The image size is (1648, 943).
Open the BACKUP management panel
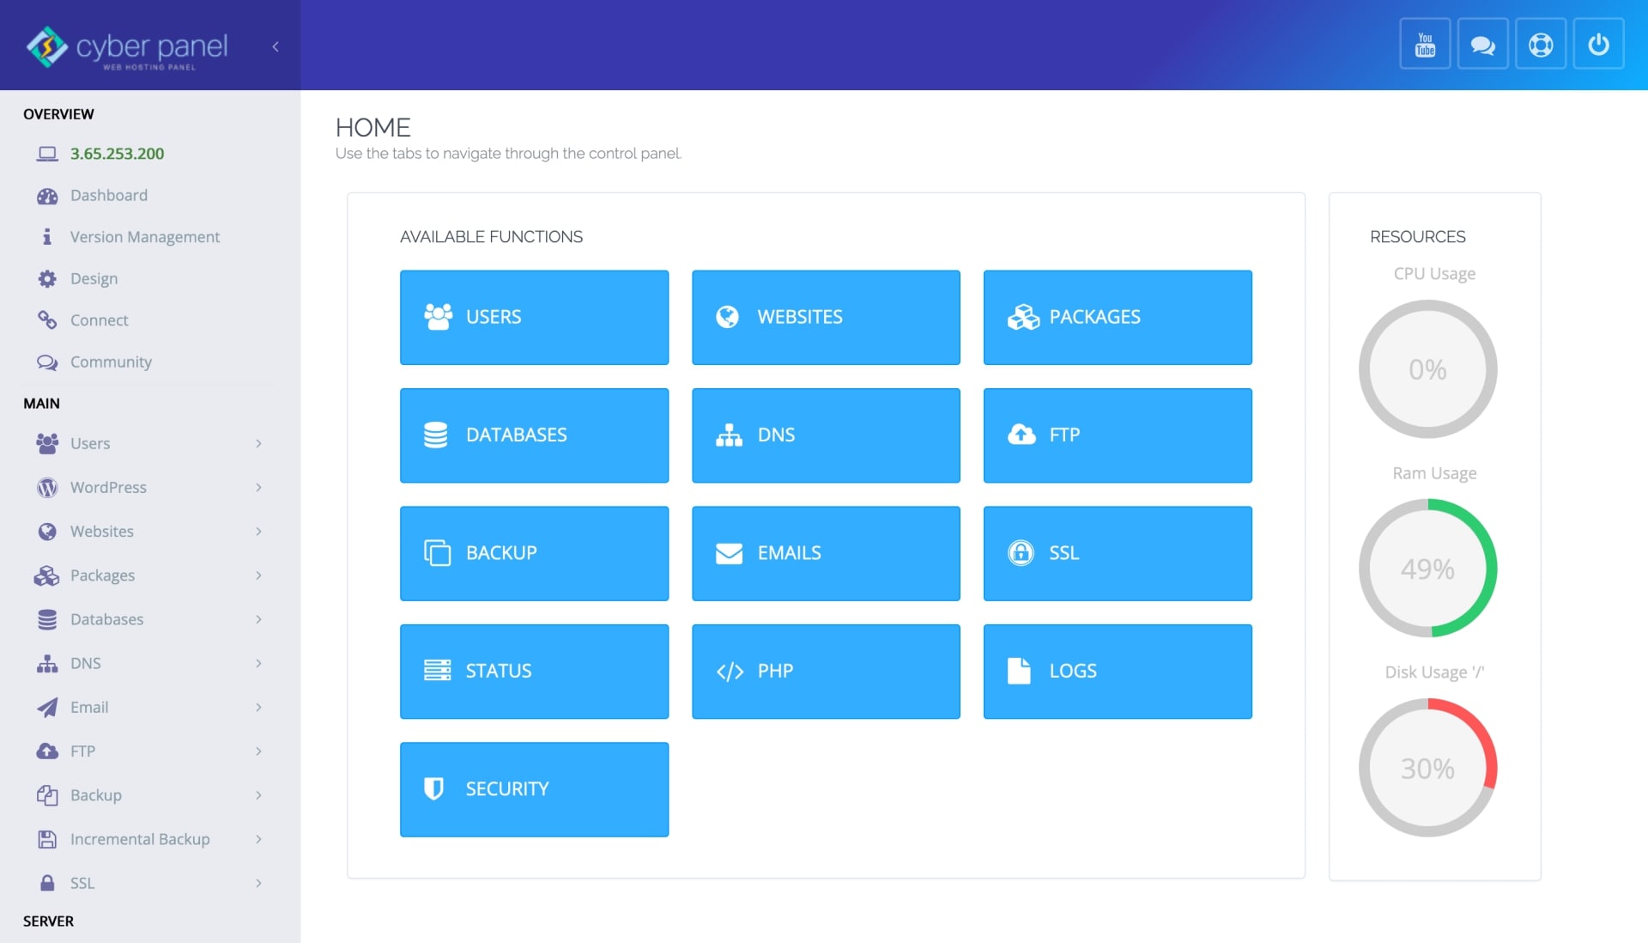(x=534, y=552)
